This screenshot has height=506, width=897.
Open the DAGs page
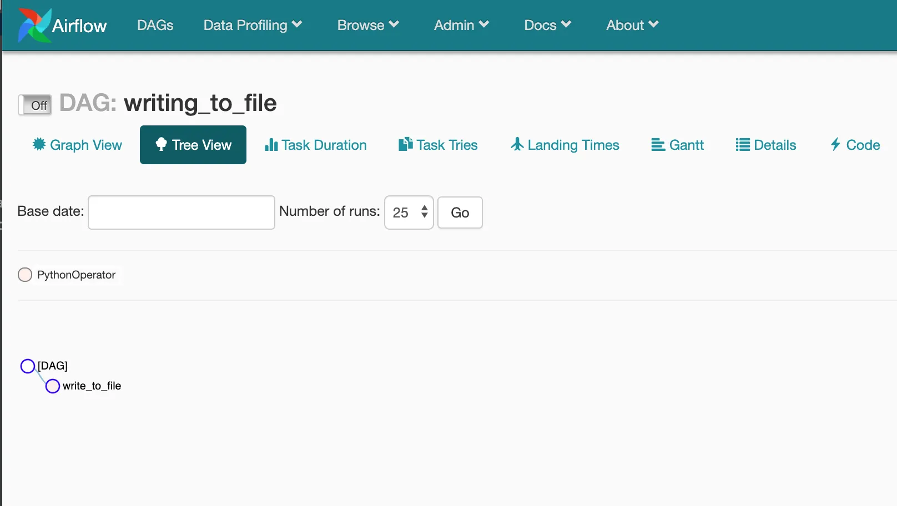[x=155, y=25]
